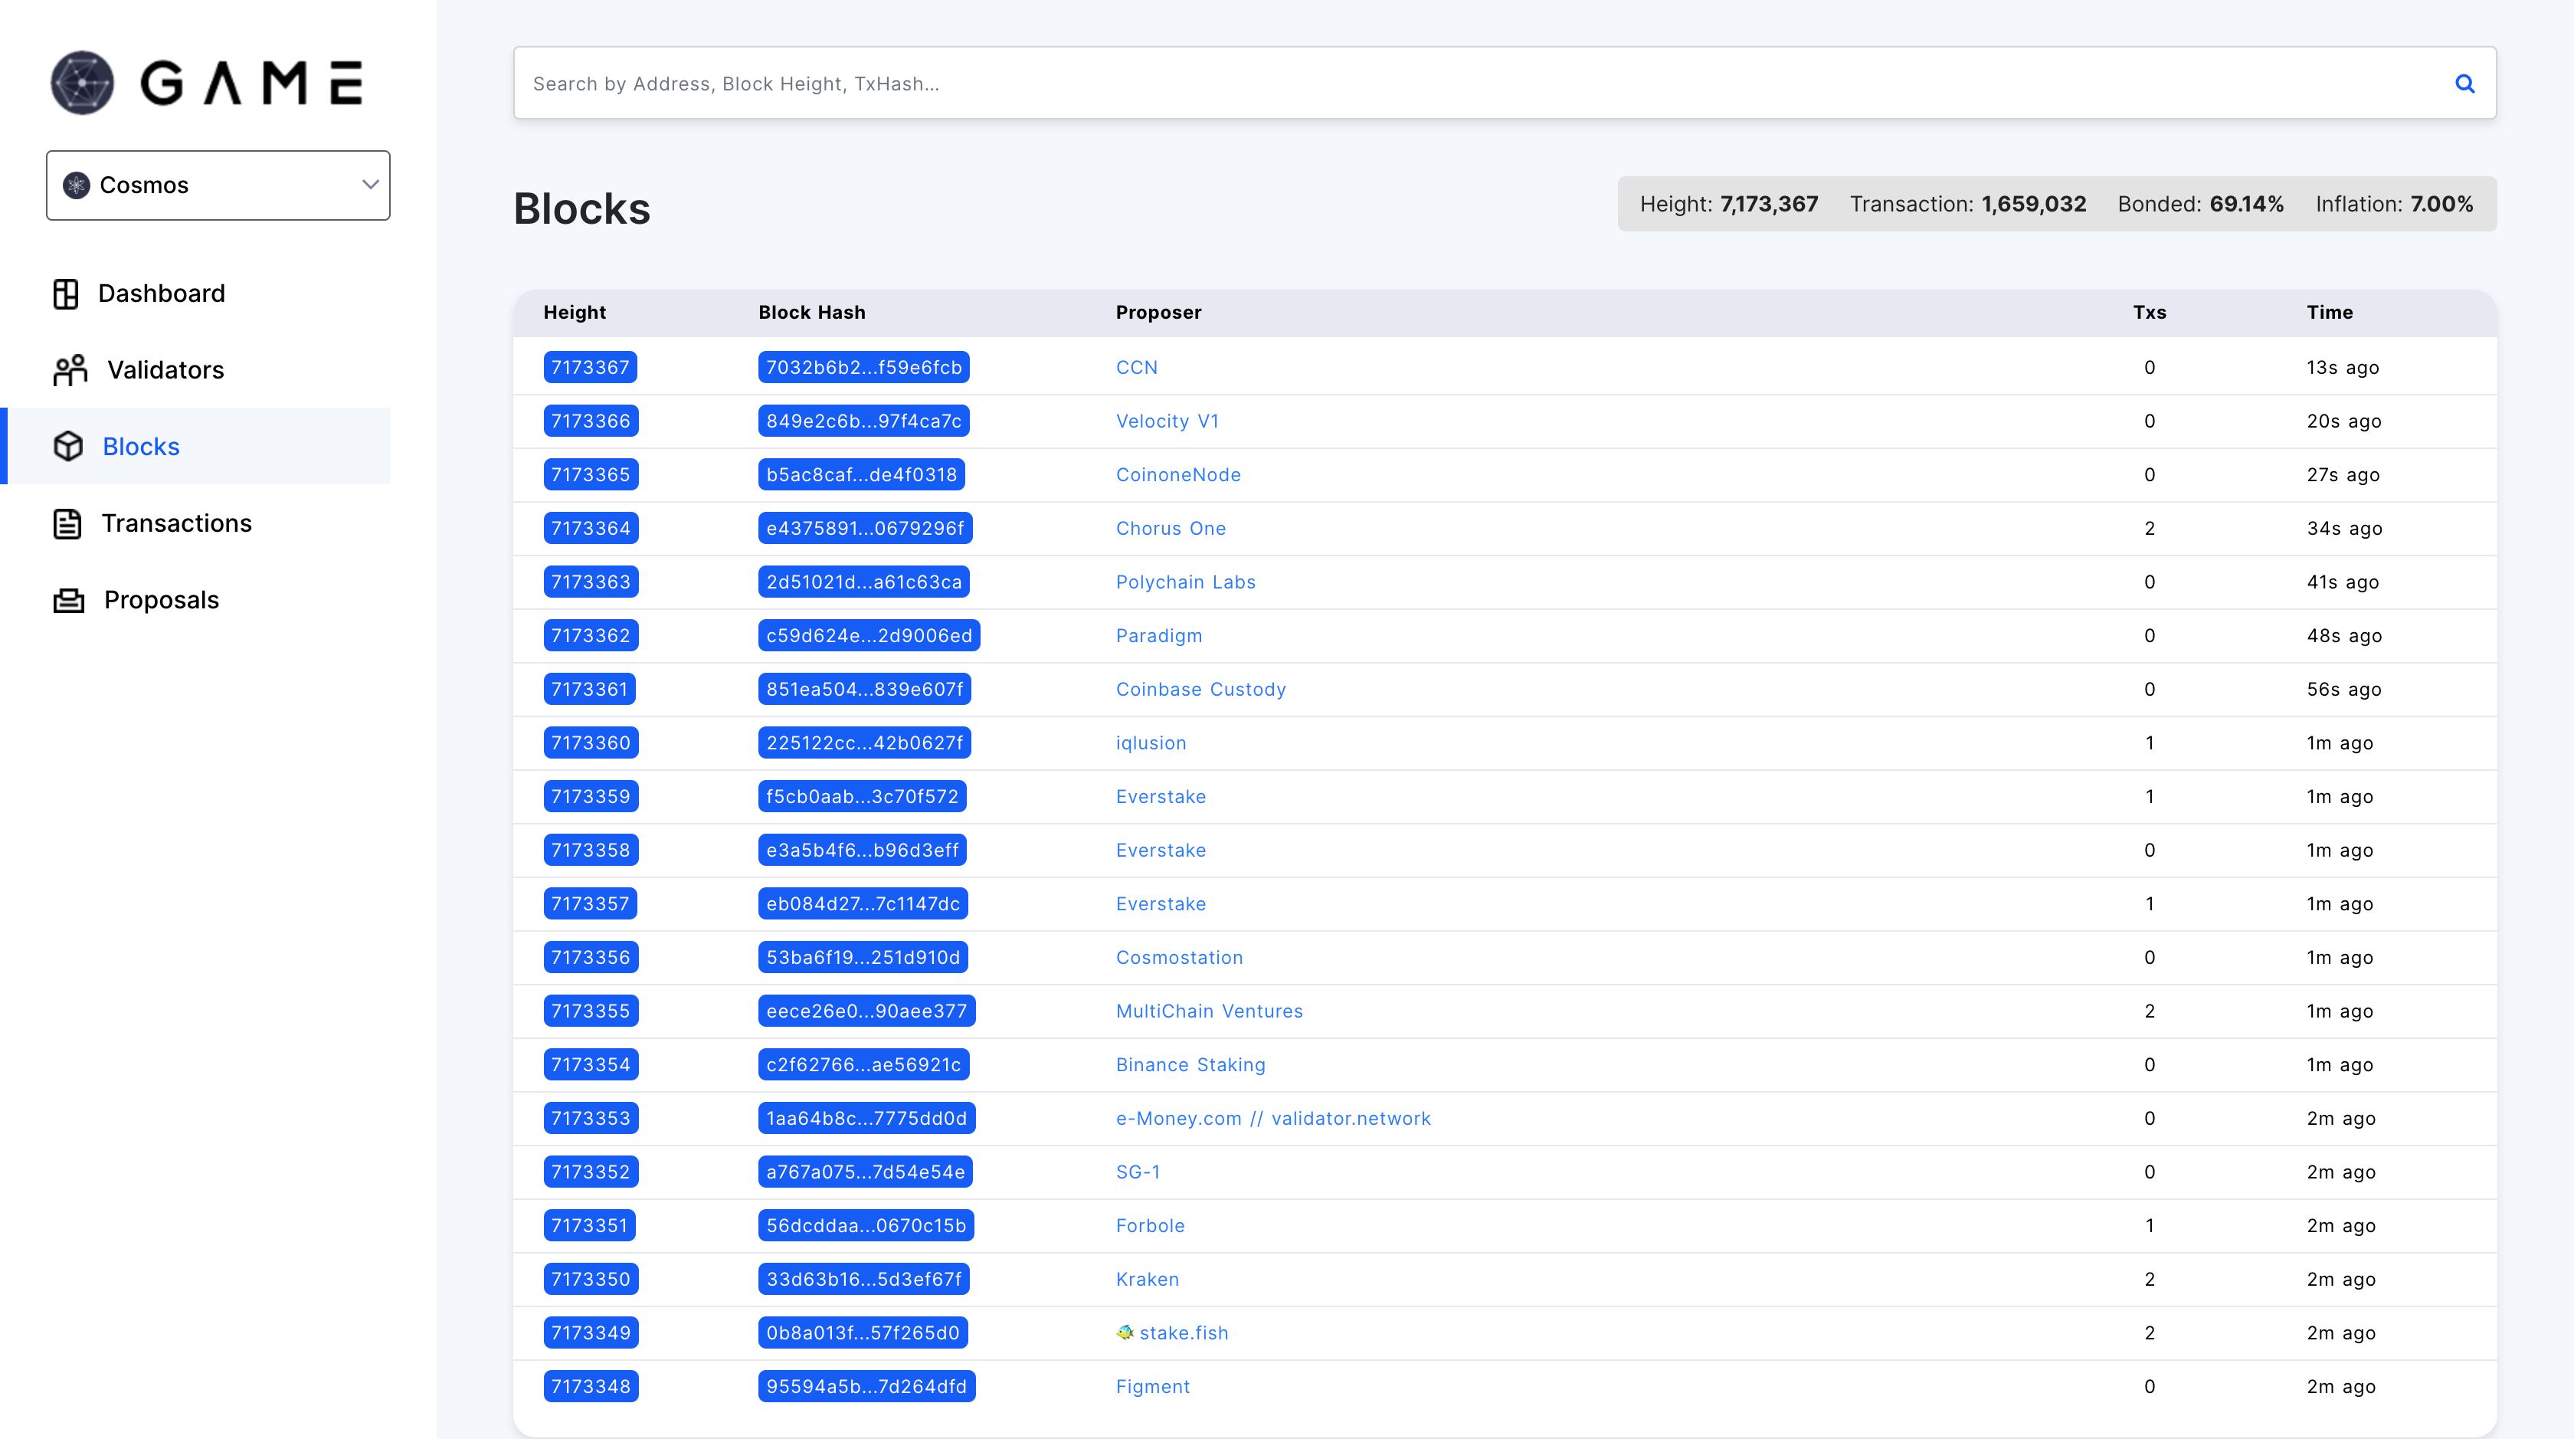The image size is (2574, 1439).
Task: Click the Time column header
Action: [2329, 313]
